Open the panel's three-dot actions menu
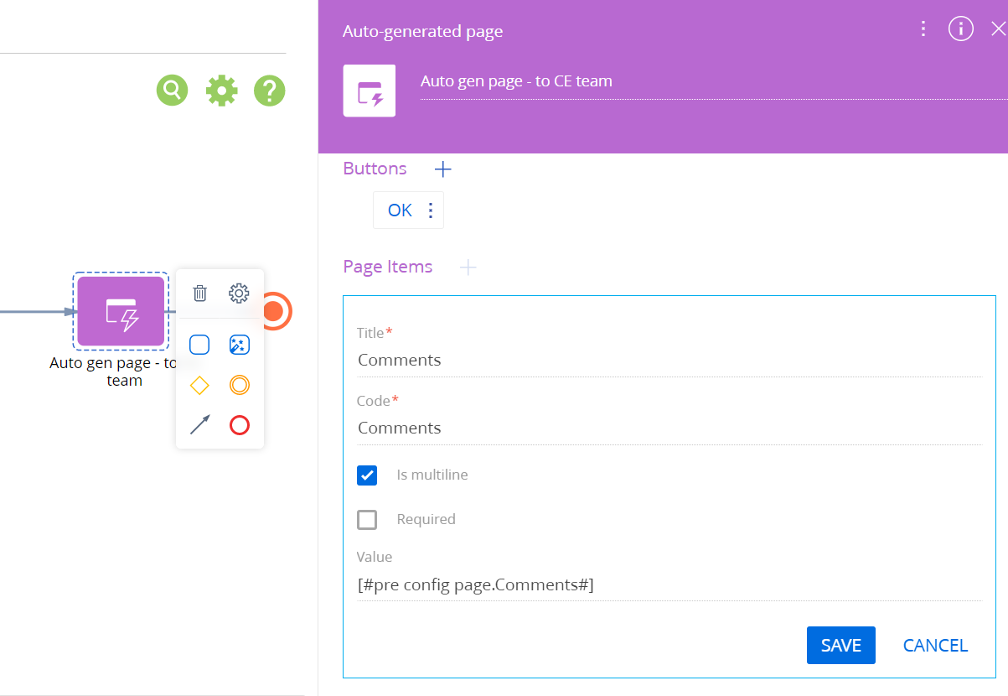This screenshot has width=1008, height=696. [x=923, y=29]
